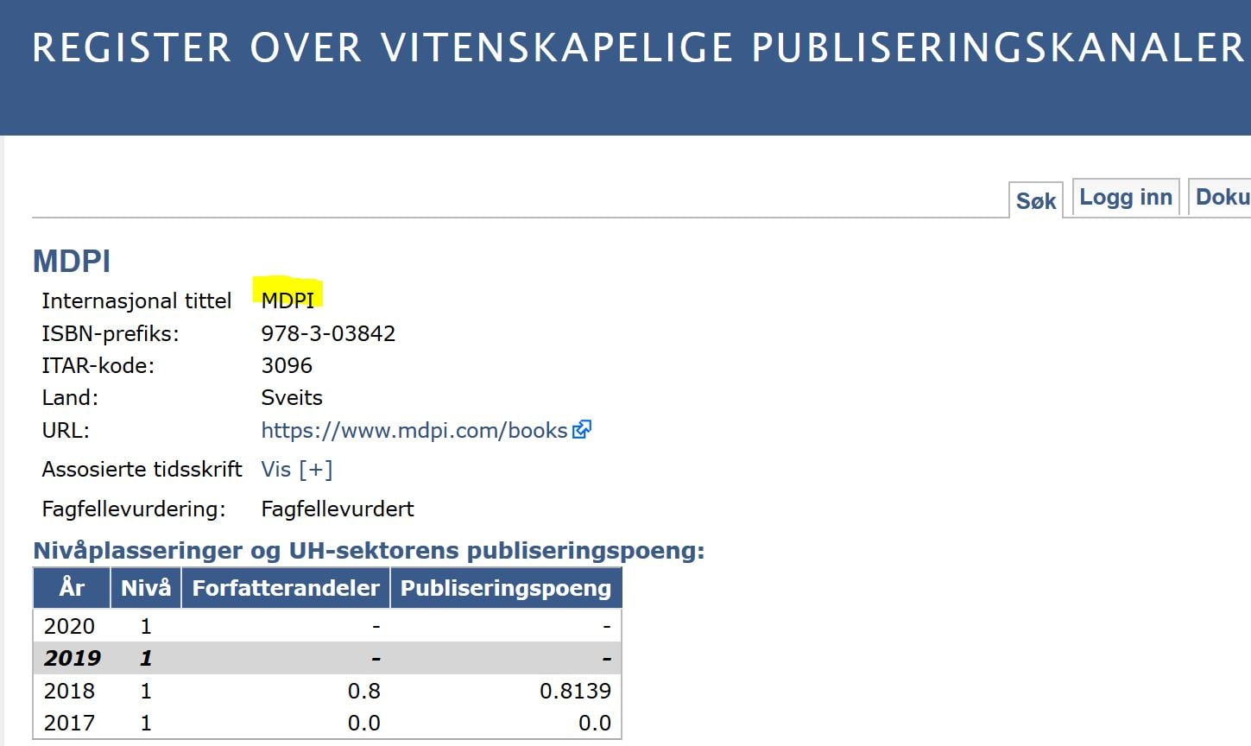1251x746 pixels.
Task: Click the yellow highlighted MDPI international title
Action: (x=287, y=300)
